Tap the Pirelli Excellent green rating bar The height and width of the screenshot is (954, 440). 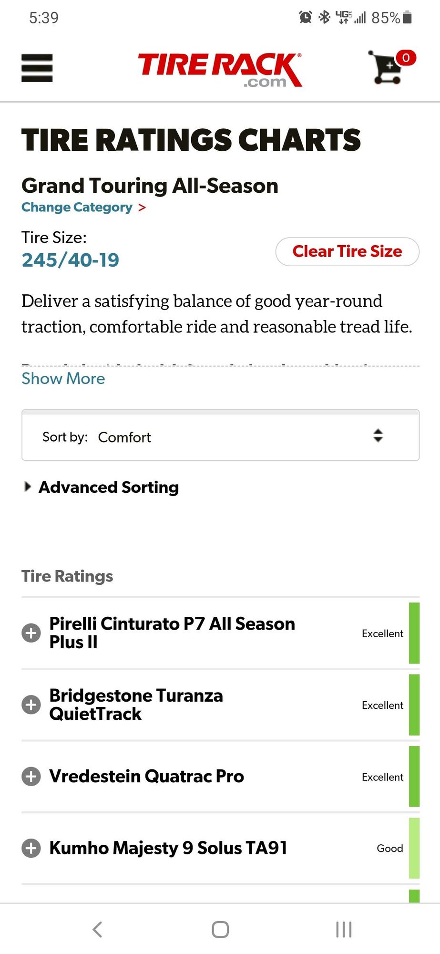[x=414, y=633]
